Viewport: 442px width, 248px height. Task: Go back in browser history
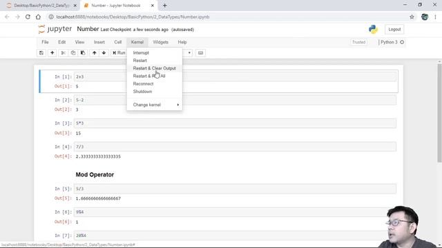click(7, 17)
